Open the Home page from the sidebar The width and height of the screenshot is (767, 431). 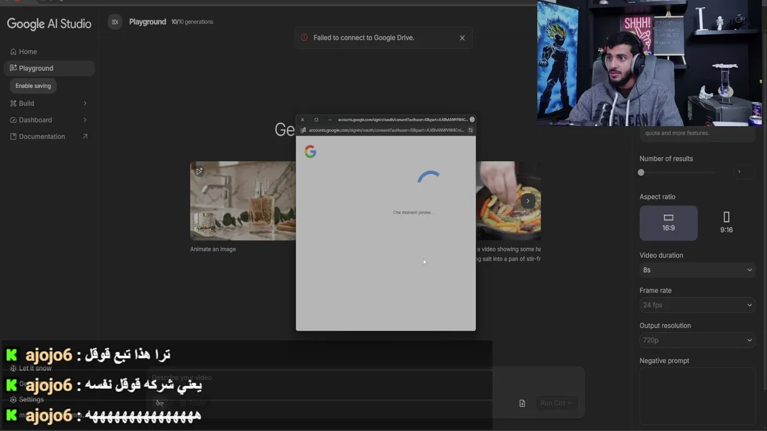tap(49, 51)
